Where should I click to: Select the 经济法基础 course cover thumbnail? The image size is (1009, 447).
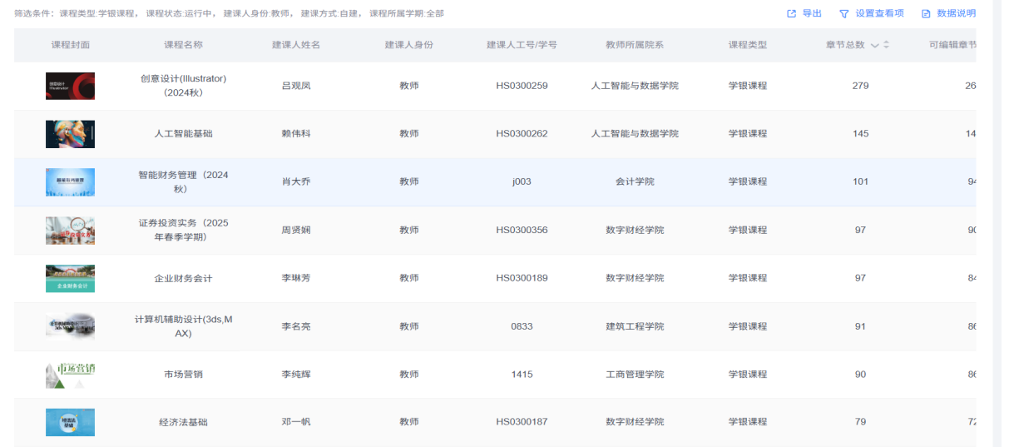[x=70, y=422]
